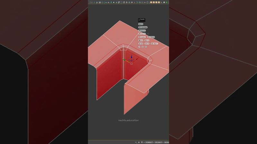Viewport: 257px width, 144px height.
Task: Click the smoothing threshold field showing 30.0
Action: tap(154, 44)
